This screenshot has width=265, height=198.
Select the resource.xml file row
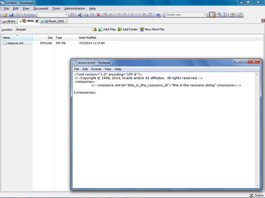[x=17, y=43]
